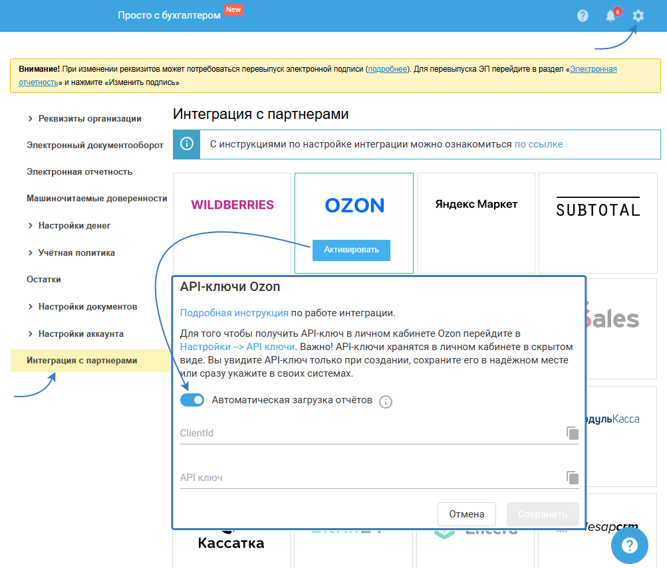Click the New badge in header

coord(233,9)
